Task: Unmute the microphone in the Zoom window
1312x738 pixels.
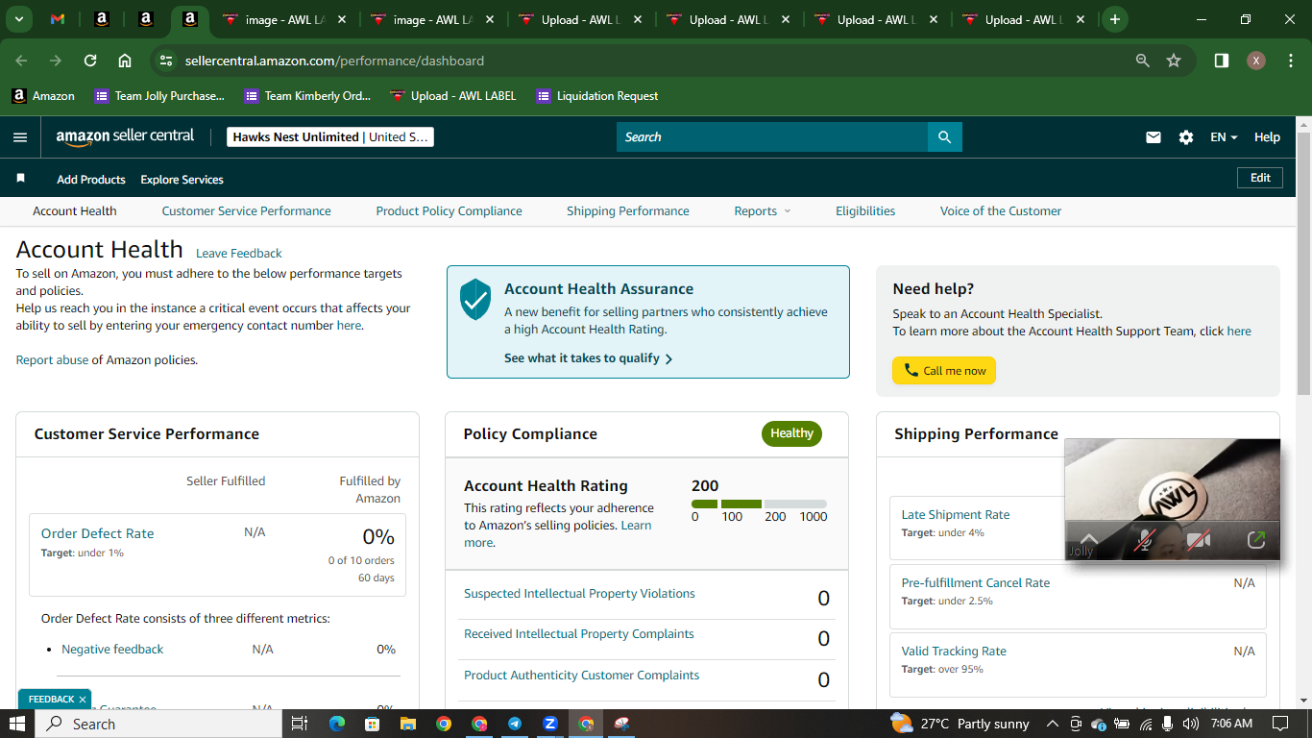Action: (1144, 540)
